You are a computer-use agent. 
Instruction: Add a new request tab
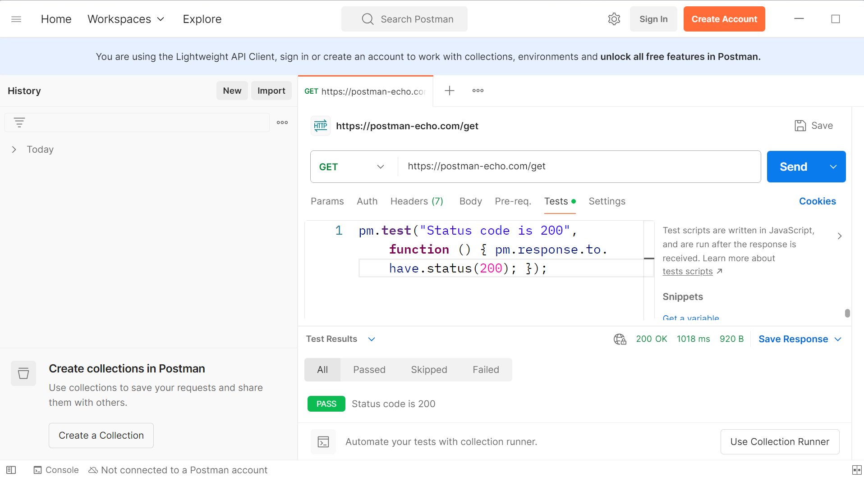[x=449, y=91]
